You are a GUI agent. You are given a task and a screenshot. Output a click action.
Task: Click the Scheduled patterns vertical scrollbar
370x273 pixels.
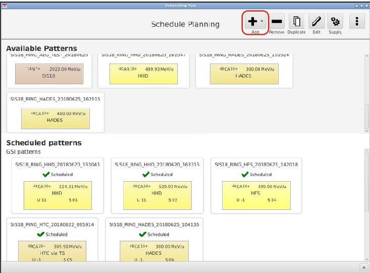click(366, 202)
